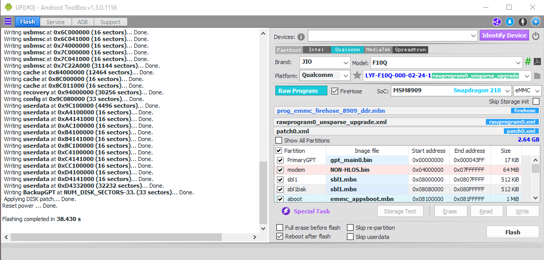
Task: Switch to the Flash tab
Action: pos(27,22)
